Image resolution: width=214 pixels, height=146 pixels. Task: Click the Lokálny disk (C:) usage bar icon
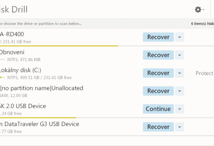coord(2,78)
